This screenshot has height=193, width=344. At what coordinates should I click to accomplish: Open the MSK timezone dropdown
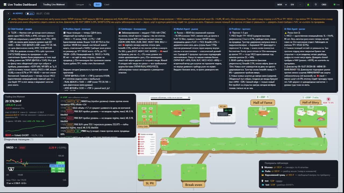[282, 5]
